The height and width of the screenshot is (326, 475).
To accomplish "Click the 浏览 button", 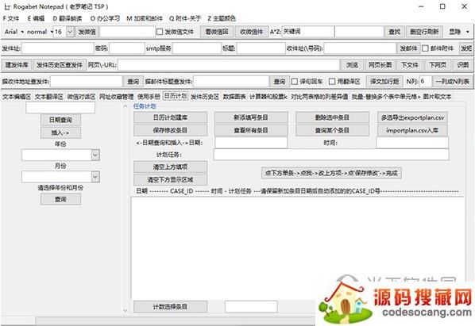I will pyautogui.click(x=352, y=65).
